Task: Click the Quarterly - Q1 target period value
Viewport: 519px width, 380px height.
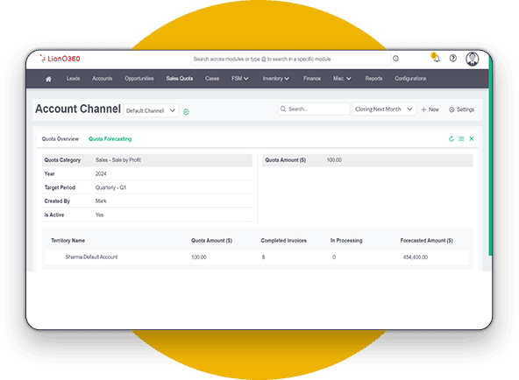Action: [110, 187]
